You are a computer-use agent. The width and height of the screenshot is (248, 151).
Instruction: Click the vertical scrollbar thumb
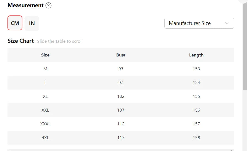tap(245, 47)
